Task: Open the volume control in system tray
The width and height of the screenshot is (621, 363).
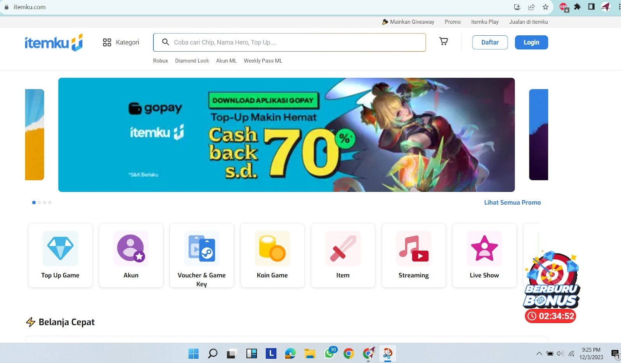Action: (560, 353)
